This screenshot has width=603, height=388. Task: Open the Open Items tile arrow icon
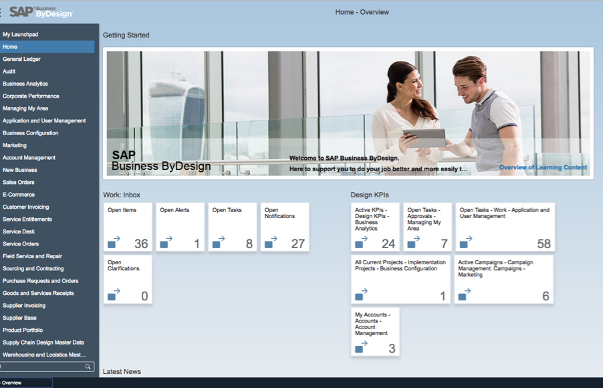click(114, 242)
